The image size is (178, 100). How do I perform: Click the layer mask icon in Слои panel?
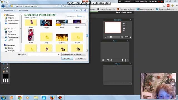(108, 61)
